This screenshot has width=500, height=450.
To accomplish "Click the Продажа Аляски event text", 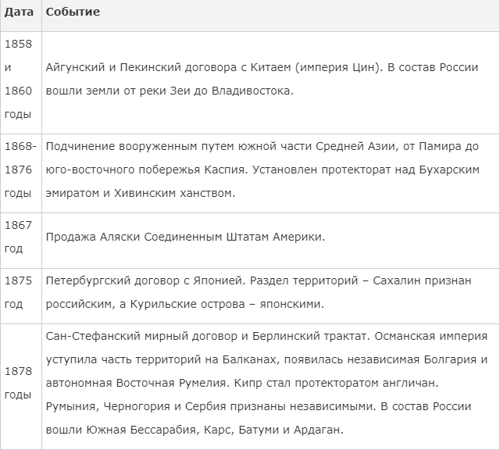I will [x=185, y=237].
